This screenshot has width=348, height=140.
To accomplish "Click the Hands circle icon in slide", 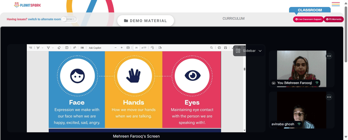I will 134,76.
